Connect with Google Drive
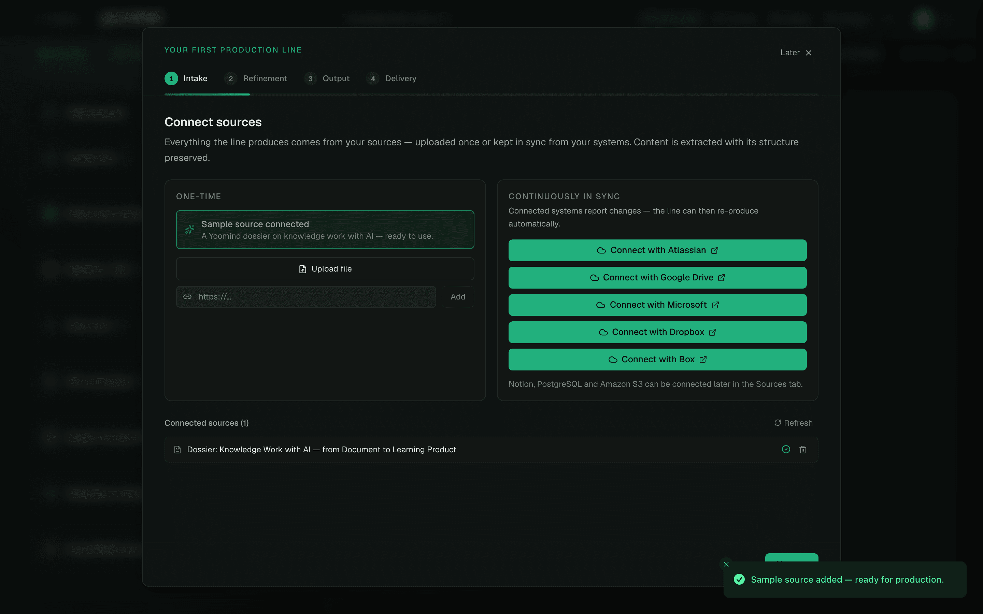The height and width of the screenshot is (614, 983). 657,277
